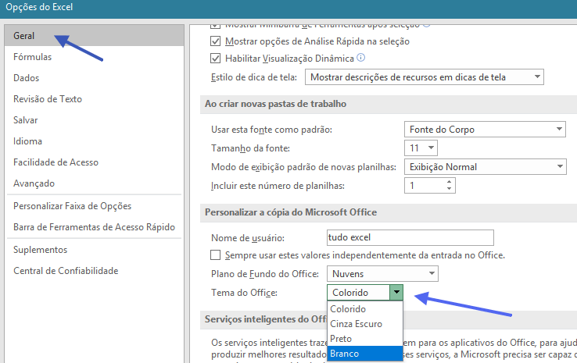Enable Sempre usar estes valores checkbox
The height and width of the screenshot is (363, 577).
215,255
